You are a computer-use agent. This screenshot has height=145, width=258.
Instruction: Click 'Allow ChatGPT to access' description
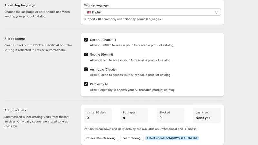[x=132, y=45]
